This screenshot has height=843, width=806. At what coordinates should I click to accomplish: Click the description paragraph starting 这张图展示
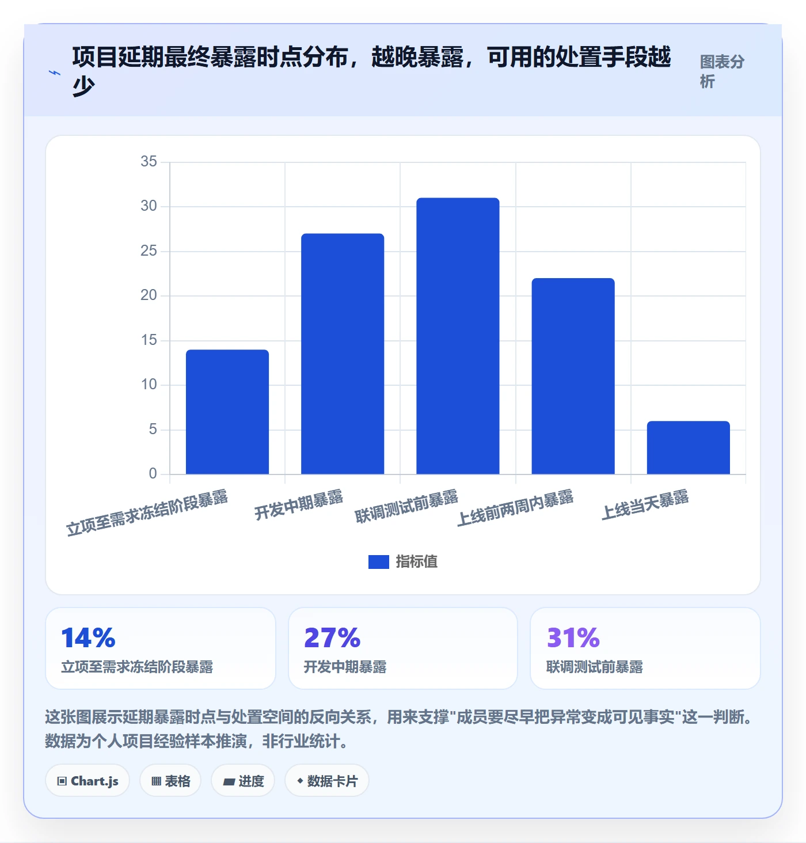[399, 729]
